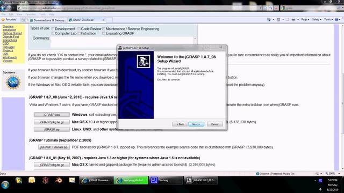Open a new blank browser tab
This screenshot has width=344, height=193.
click(110, 20)
